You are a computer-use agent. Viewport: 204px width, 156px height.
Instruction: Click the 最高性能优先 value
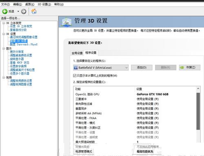(x=145, y=152)
